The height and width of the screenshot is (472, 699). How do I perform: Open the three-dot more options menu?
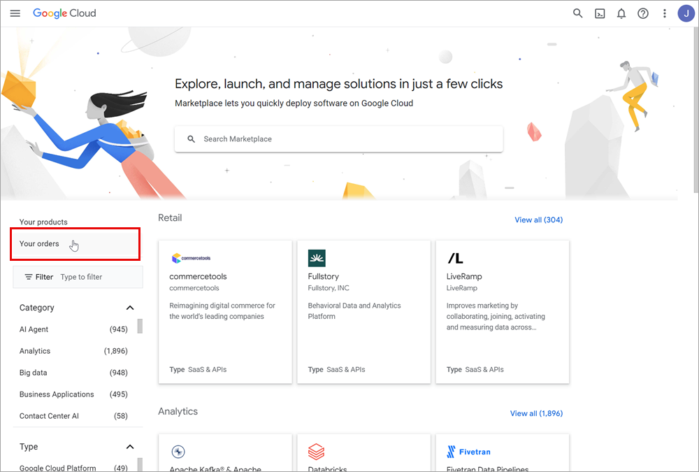[664, 13]
